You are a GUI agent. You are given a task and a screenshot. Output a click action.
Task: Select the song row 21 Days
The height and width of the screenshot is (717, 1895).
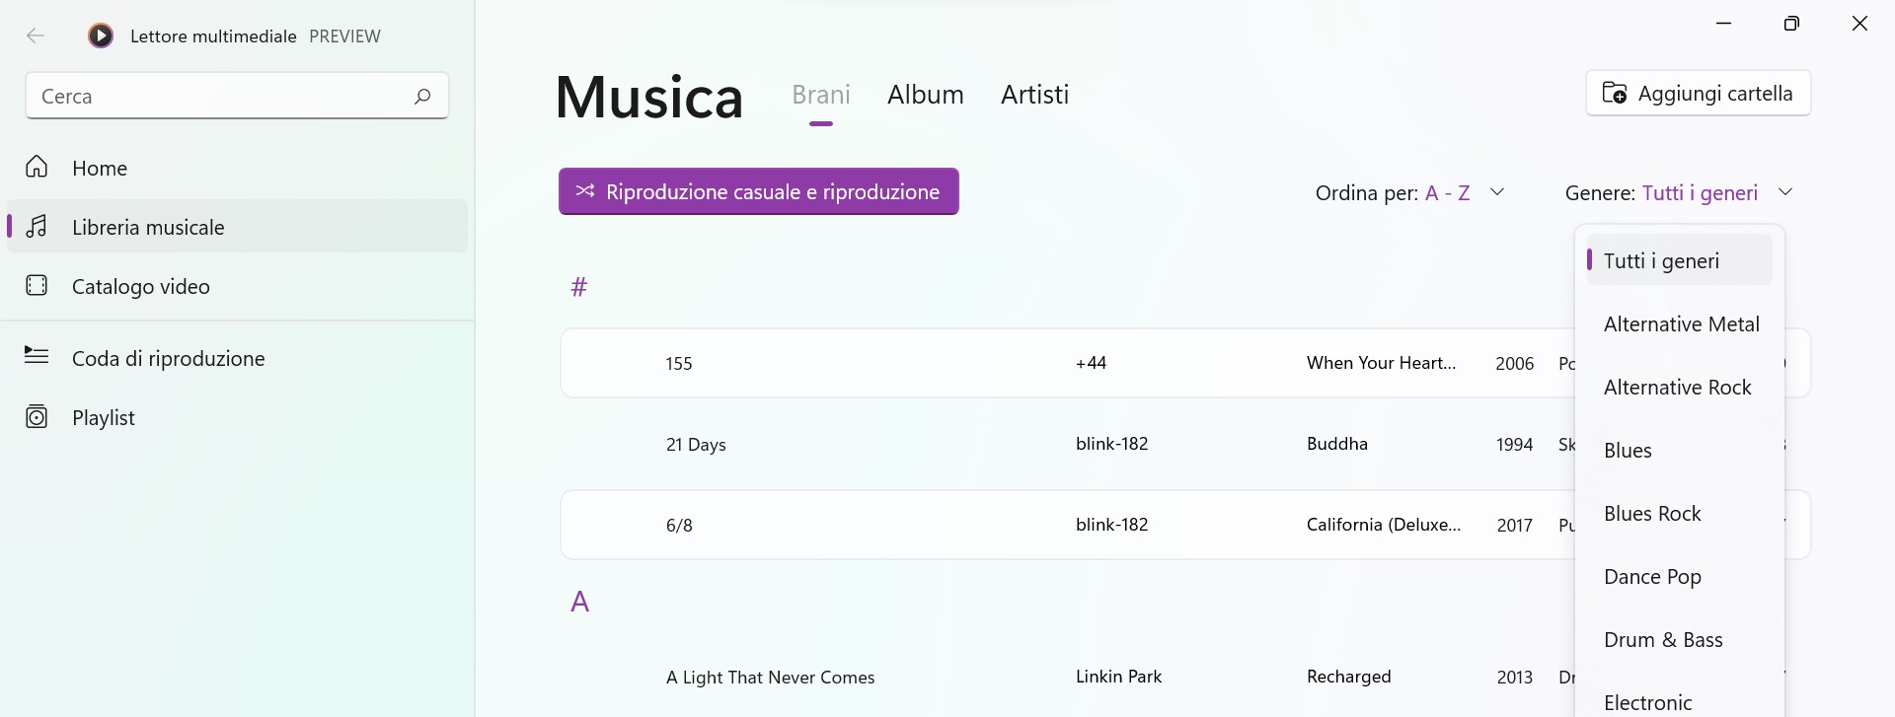click(1068, 444)
